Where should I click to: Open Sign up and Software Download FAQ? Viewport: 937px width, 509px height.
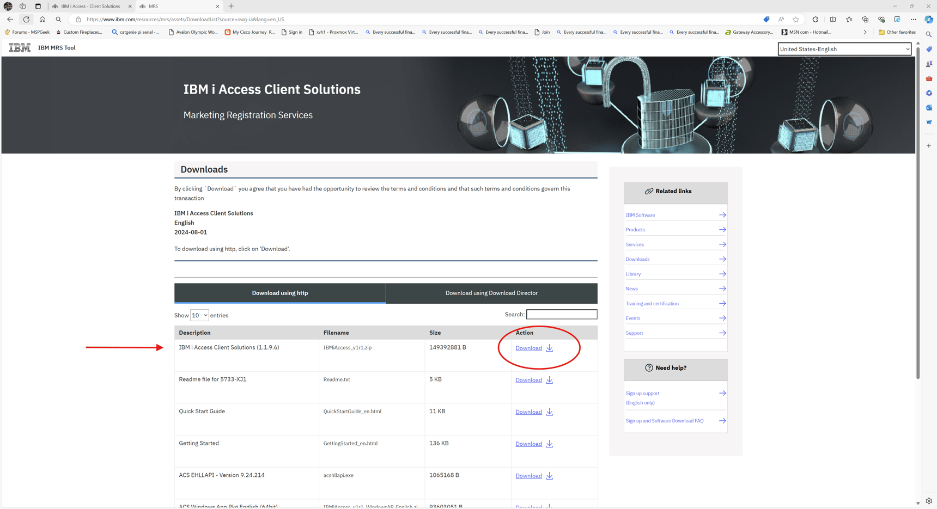664,420
